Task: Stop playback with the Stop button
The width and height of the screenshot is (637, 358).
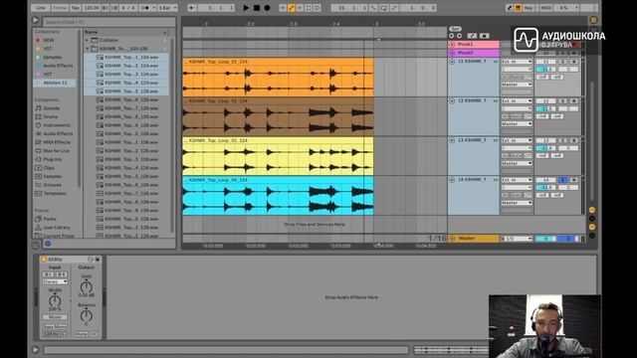Action: pyautogui.click(x=257, y=8)
